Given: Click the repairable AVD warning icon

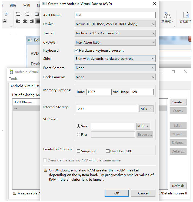Looking at the screenshot, I should tap(14, 193).
